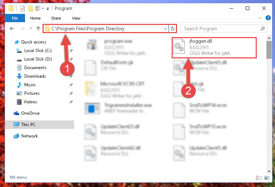This screenshot has width=275, height=187.
Task: Refresh the current folder view
Action: coord(173,28)
